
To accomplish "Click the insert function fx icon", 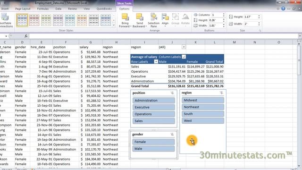I will [x=26, y=36].
